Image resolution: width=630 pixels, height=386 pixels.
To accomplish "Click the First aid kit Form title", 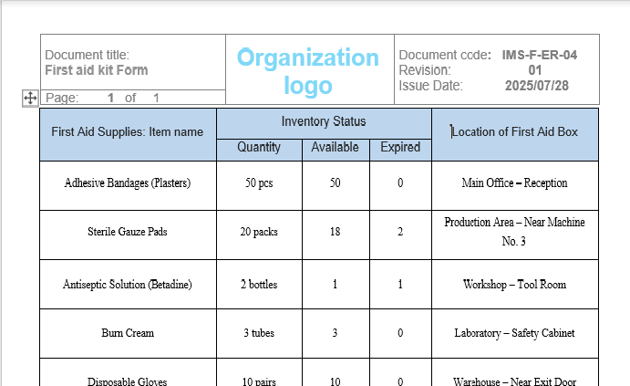I will click(x=97, y=70).
